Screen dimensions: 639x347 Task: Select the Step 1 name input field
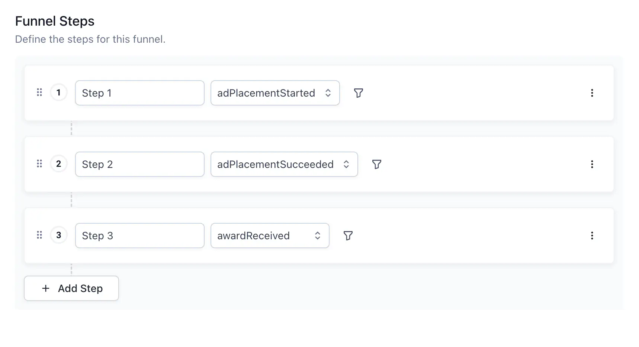(x=139, y=93)
